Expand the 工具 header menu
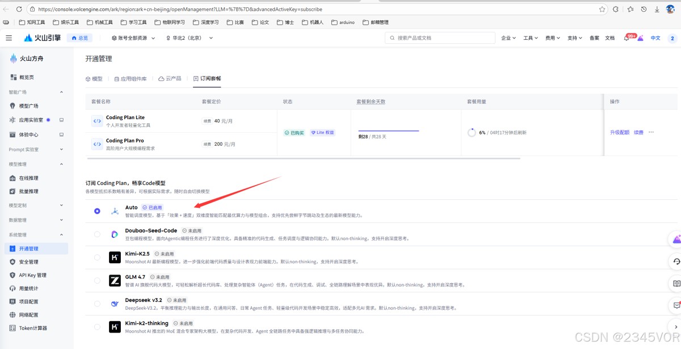Image resolution: width=681 pixels, height=349 pixels. tap(531, 38)
